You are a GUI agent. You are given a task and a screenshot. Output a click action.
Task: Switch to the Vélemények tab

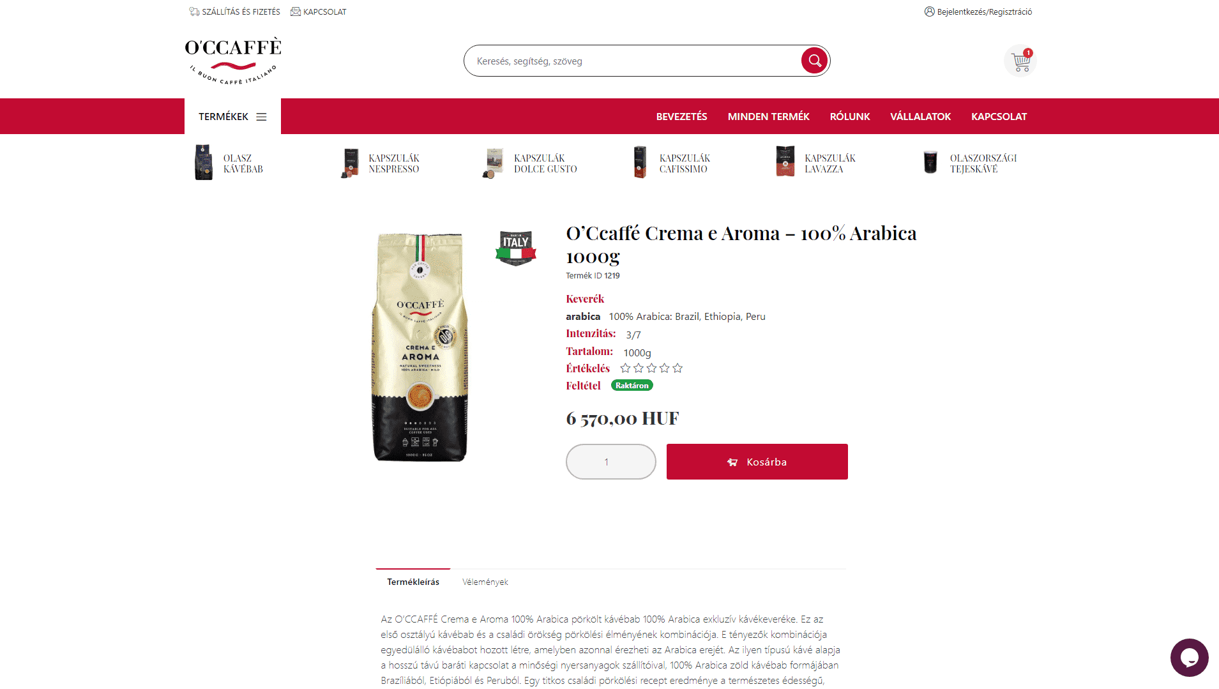485,582
